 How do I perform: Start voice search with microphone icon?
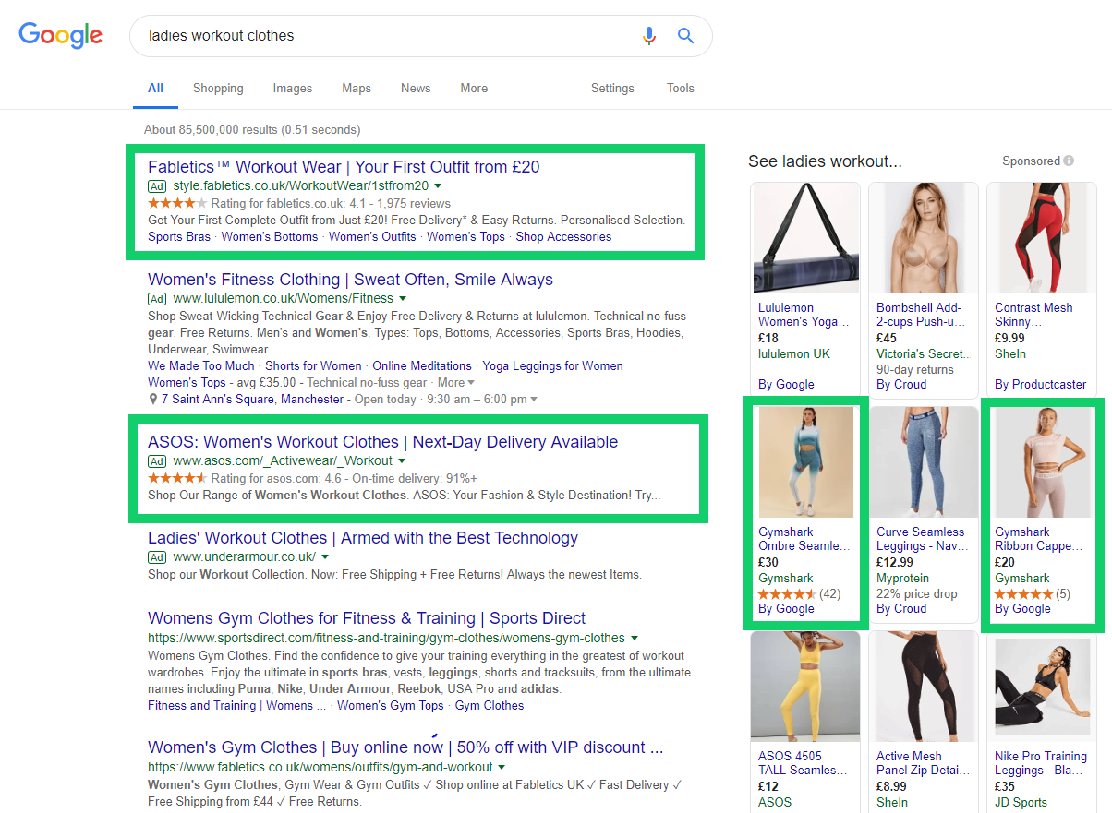pyautogui.click(x=649, y=36)
